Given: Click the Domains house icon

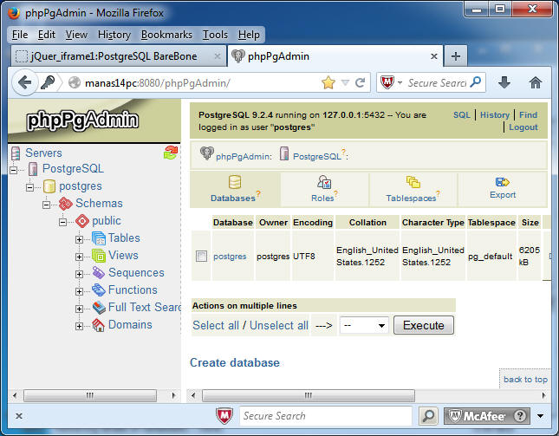Looking at the screenshot, I should (x=98, y=325).
